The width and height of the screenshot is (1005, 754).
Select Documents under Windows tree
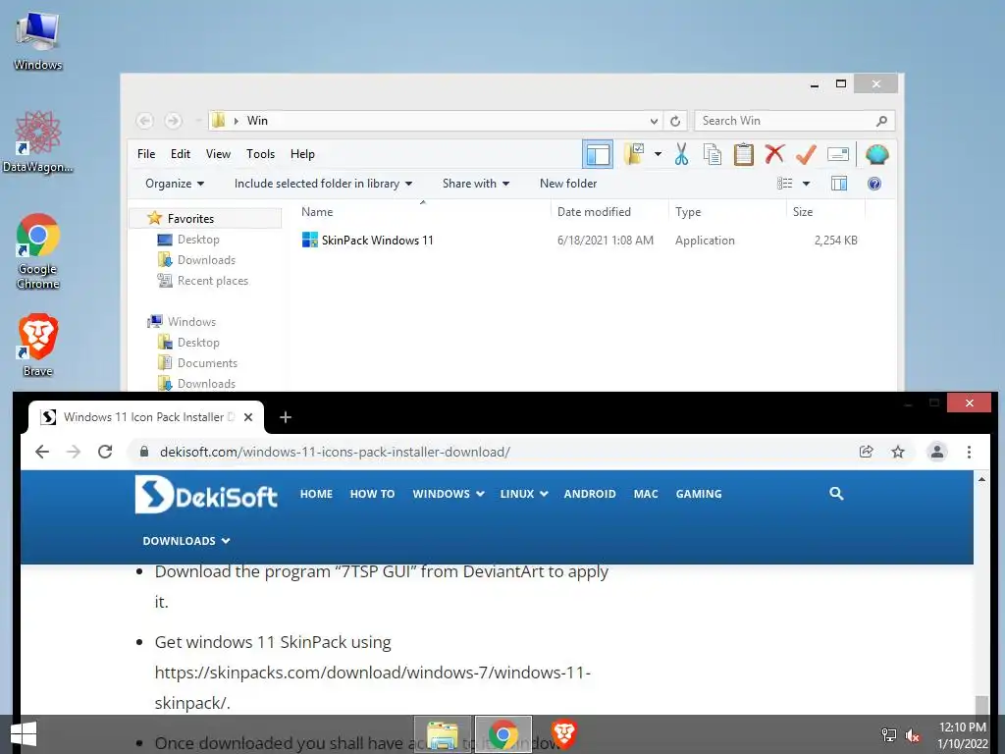click(198, 363)
